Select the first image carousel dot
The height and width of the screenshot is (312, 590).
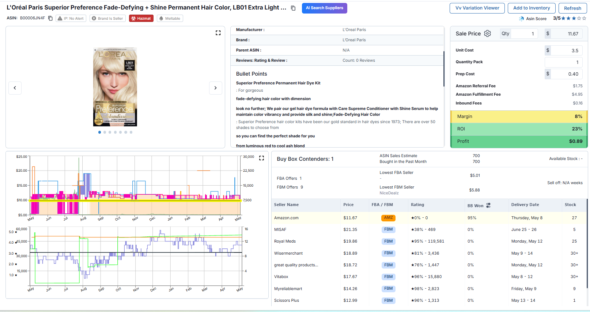point(99,132)
